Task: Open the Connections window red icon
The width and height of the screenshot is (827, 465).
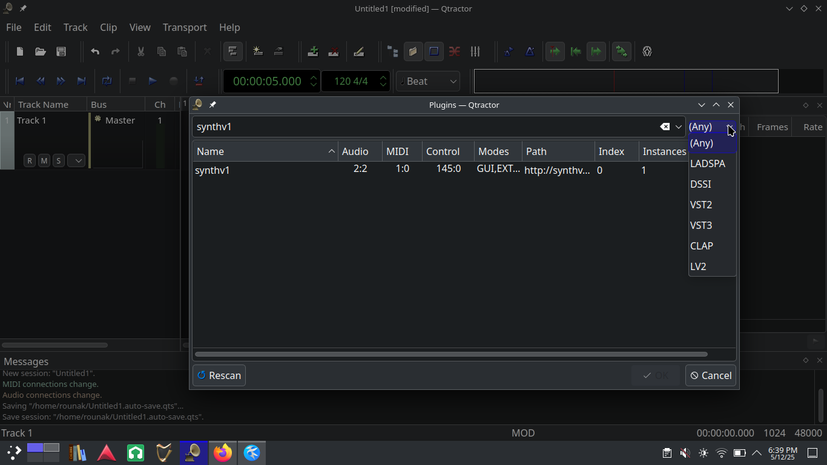Action: click(x=455, y=51)
